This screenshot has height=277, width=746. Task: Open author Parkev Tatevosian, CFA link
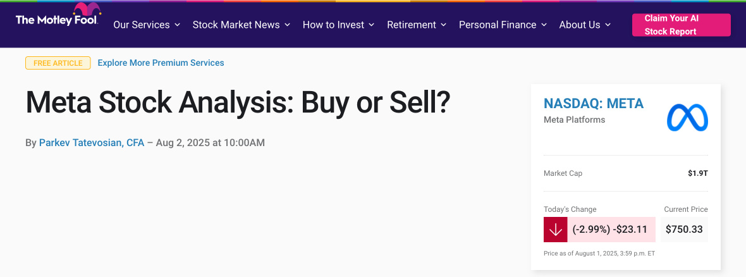(91, 142)
